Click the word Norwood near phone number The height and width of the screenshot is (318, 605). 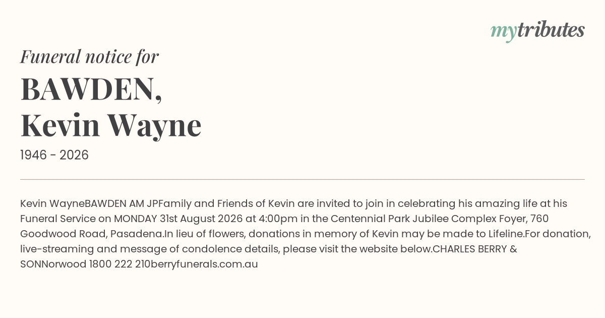tap(65, 264)
